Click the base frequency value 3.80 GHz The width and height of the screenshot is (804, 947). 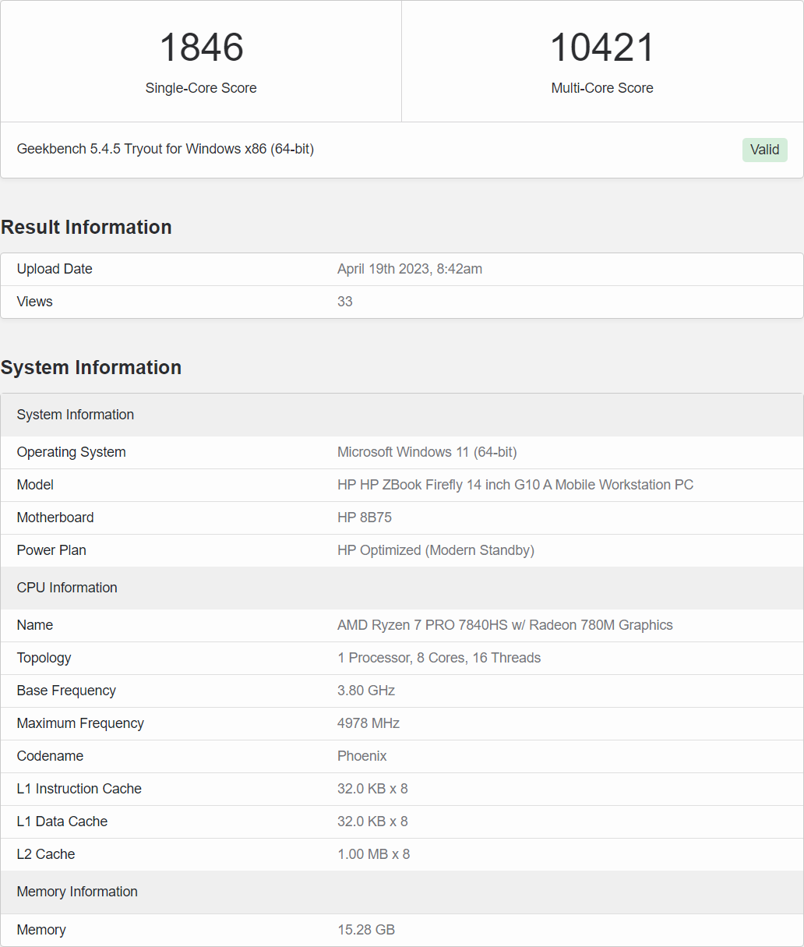pyautogui.click(x=366, y=691)
